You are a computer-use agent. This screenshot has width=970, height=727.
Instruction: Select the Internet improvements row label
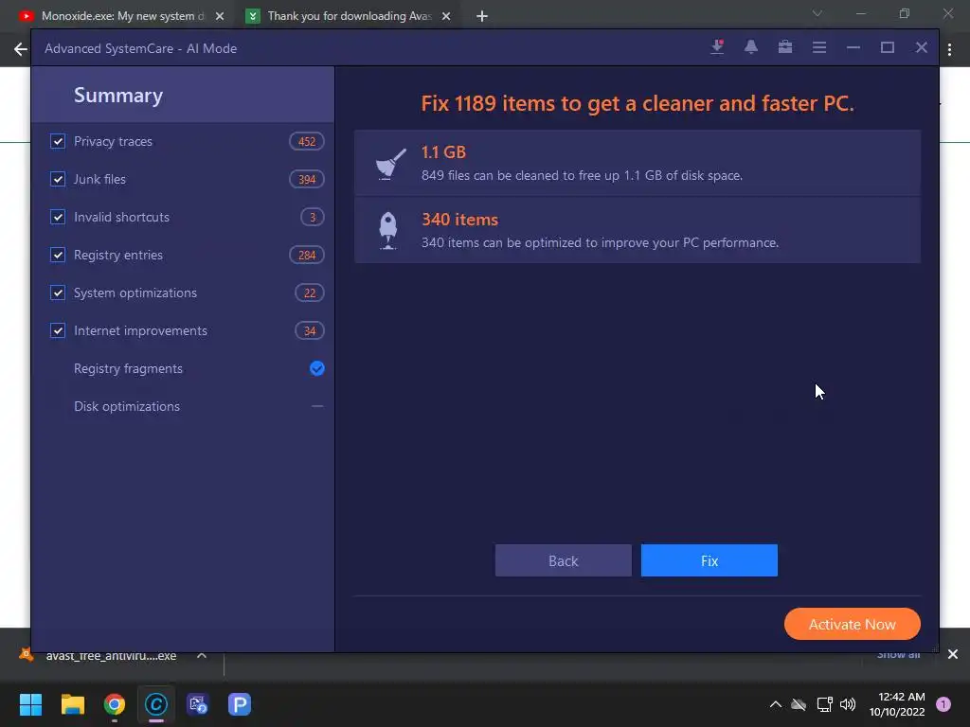point(140,330)
